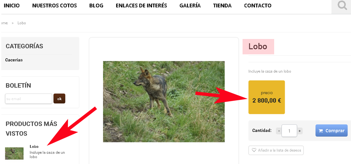Image resolution: width=351 pixels, height=164 pixels.
Task: Open the CONTACTO menu item
Action: pos(258,6)
